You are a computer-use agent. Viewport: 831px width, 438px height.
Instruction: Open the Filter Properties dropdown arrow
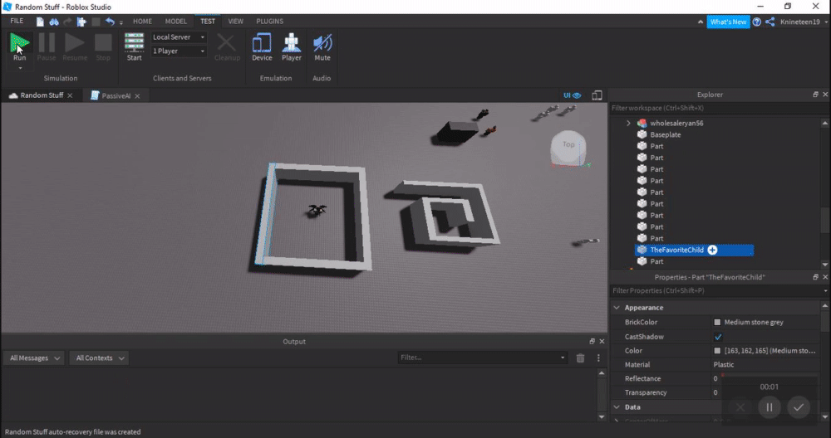[x=826, y=291]
